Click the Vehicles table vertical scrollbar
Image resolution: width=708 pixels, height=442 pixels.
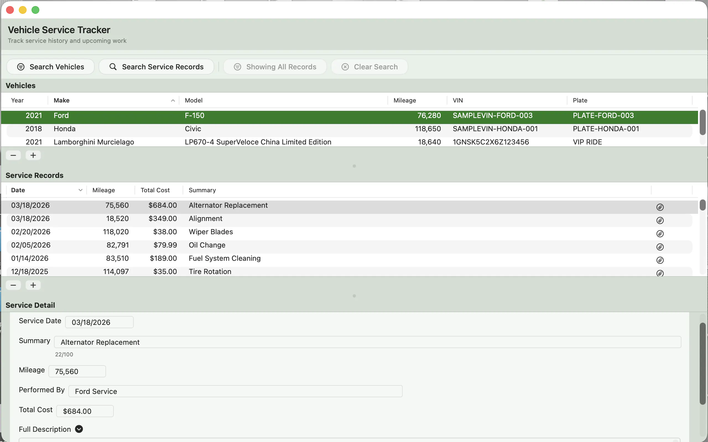[702, 122]
